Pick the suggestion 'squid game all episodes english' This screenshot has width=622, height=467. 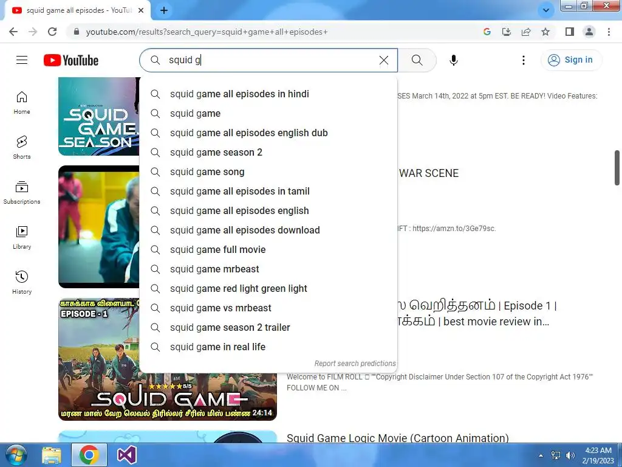268,211
